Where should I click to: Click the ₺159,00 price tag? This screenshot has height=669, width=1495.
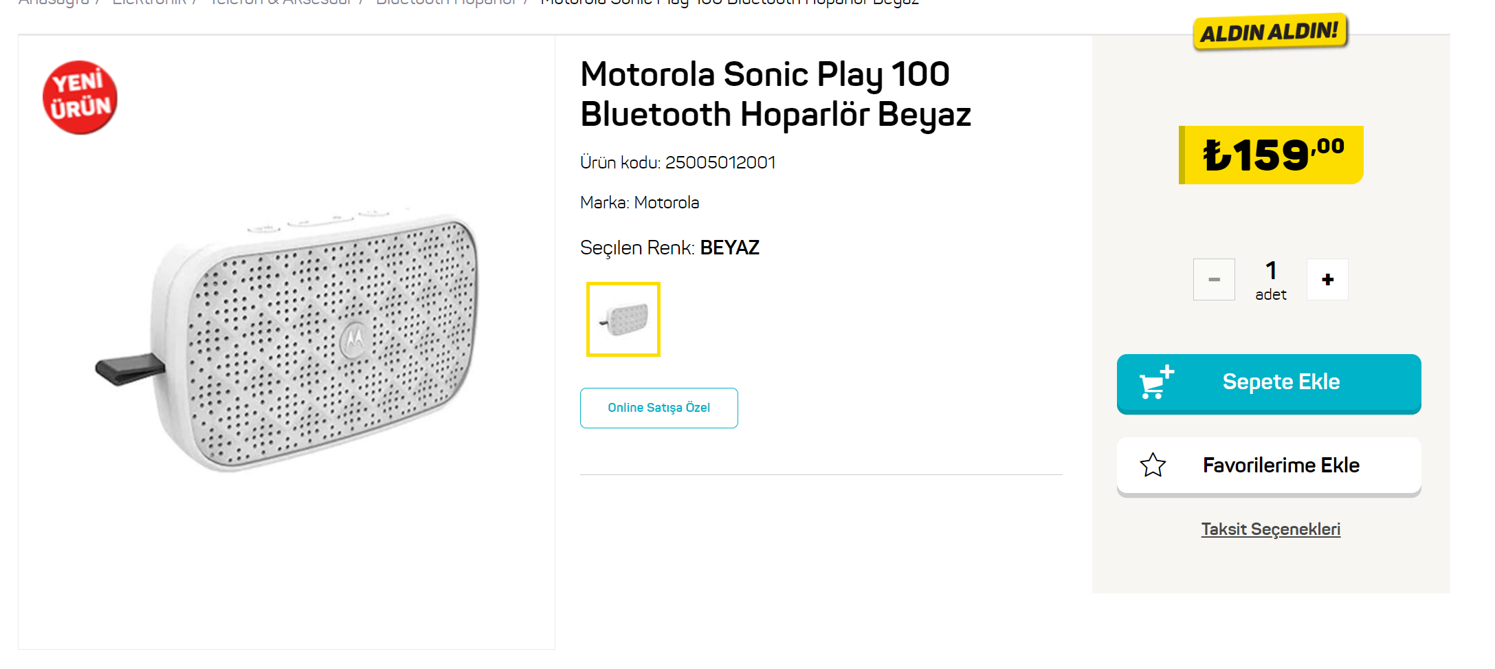pos(1272,155)
